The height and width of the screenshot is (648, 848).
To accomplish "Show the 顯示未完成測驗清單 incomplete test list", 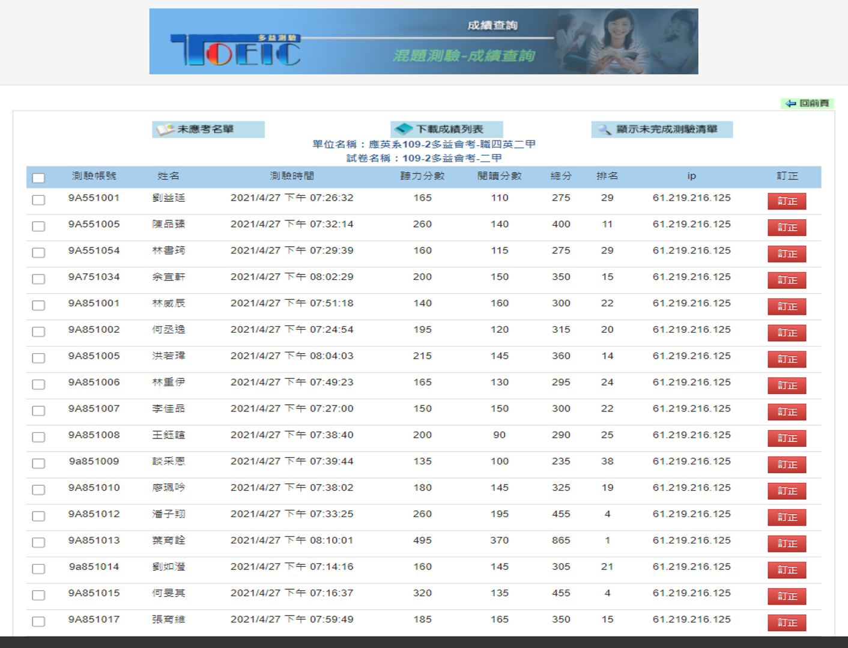I will tap(662, 129).
